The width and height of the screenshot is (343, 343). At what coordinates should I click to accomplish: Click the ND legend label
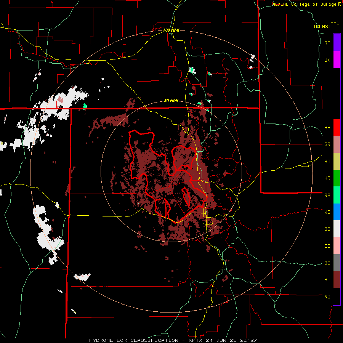(327, 297)
